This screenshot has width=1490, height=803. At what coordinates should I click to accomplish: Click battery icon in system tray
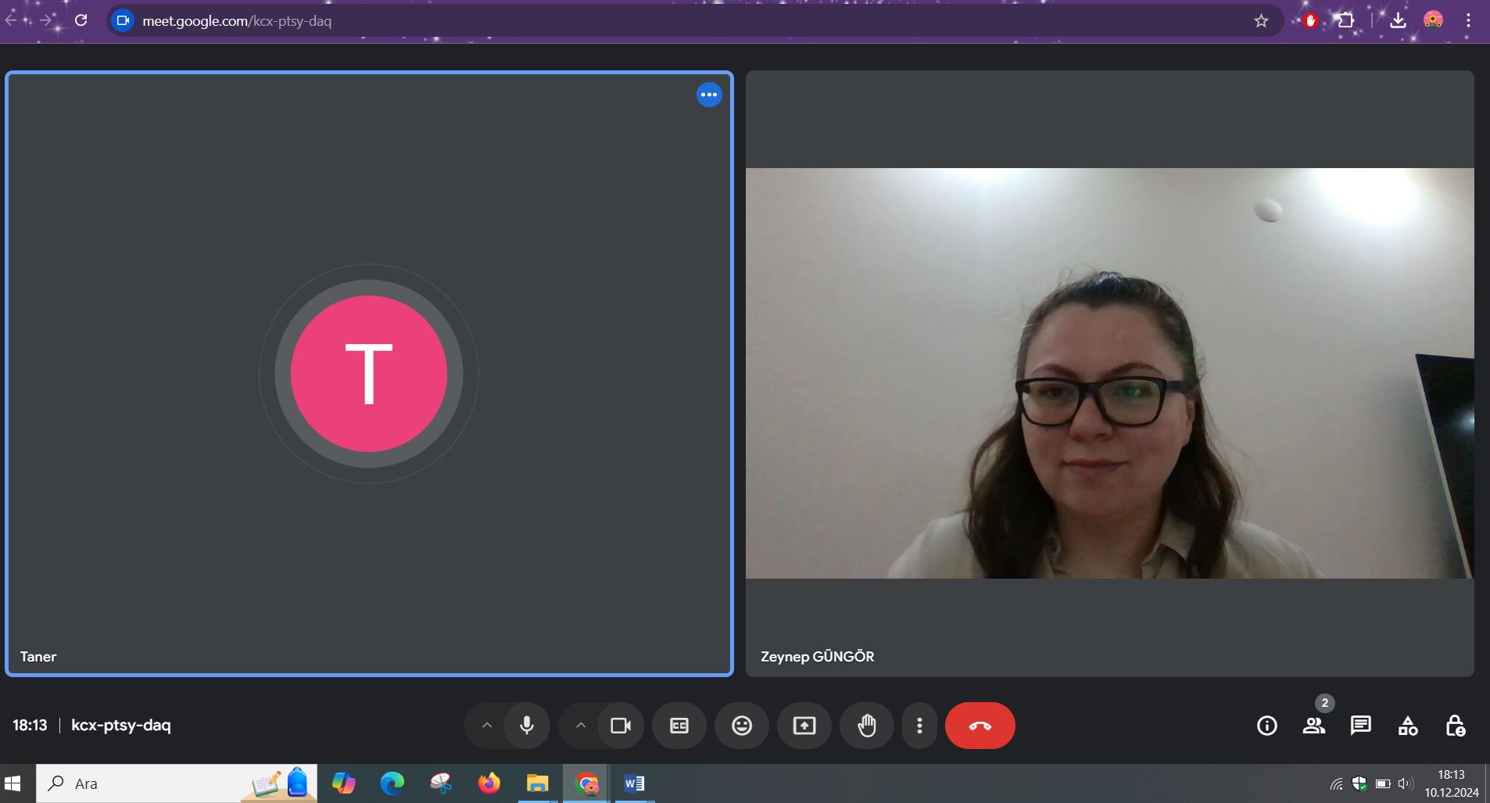tap(1383, 783)
